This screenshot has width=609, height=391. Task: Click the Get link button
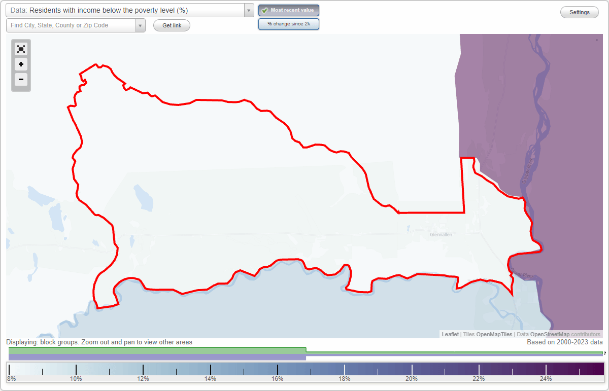[172, 25]
